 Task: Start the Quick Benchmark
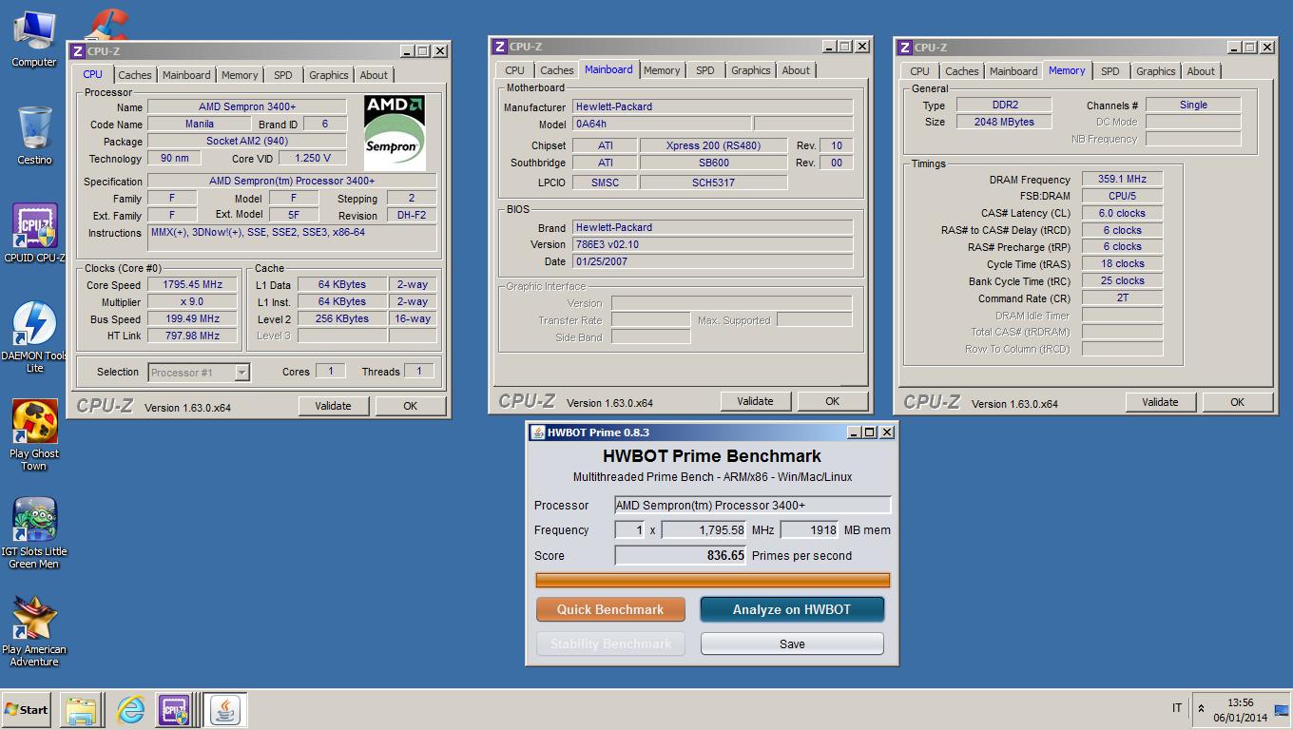(x=610, y=609)
